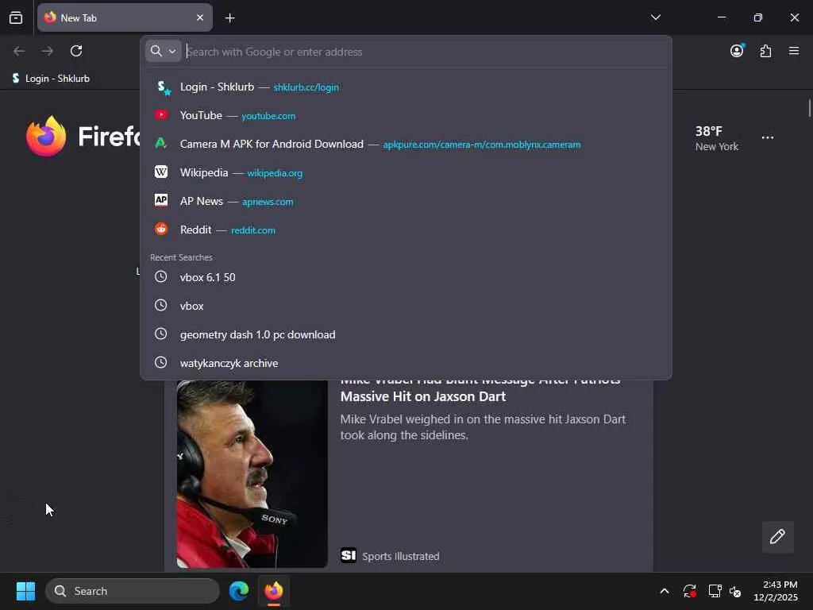The height and width of the screenshot is (610, 813).
Task: Show hidden system tray icons chevron
Action: [665, 591]
